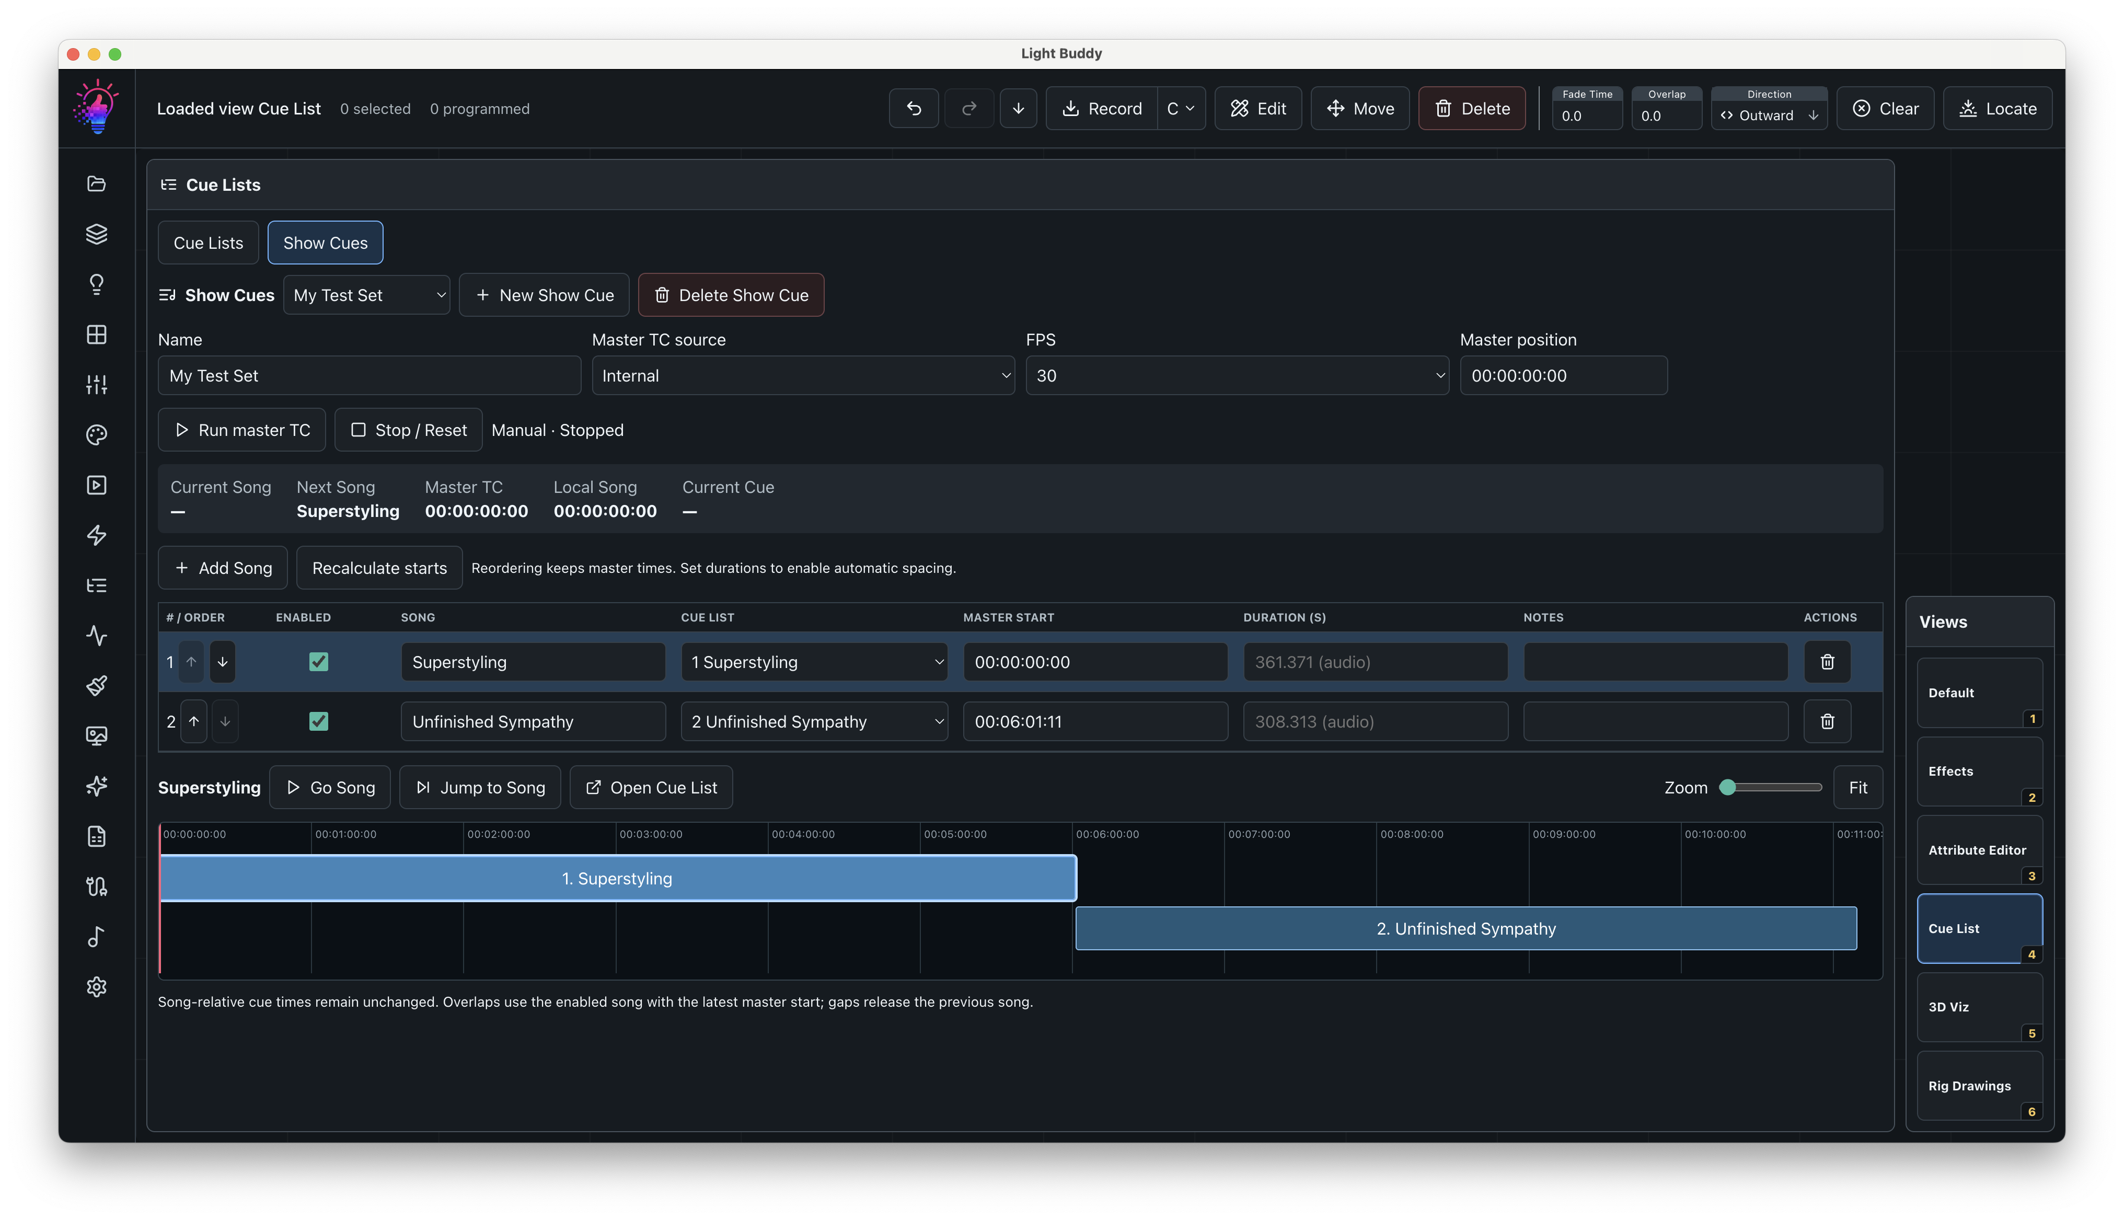Toggle enabled checkbox for Superstyling
This screenshot has height=1220, width=2124.
tap(318, 662)
